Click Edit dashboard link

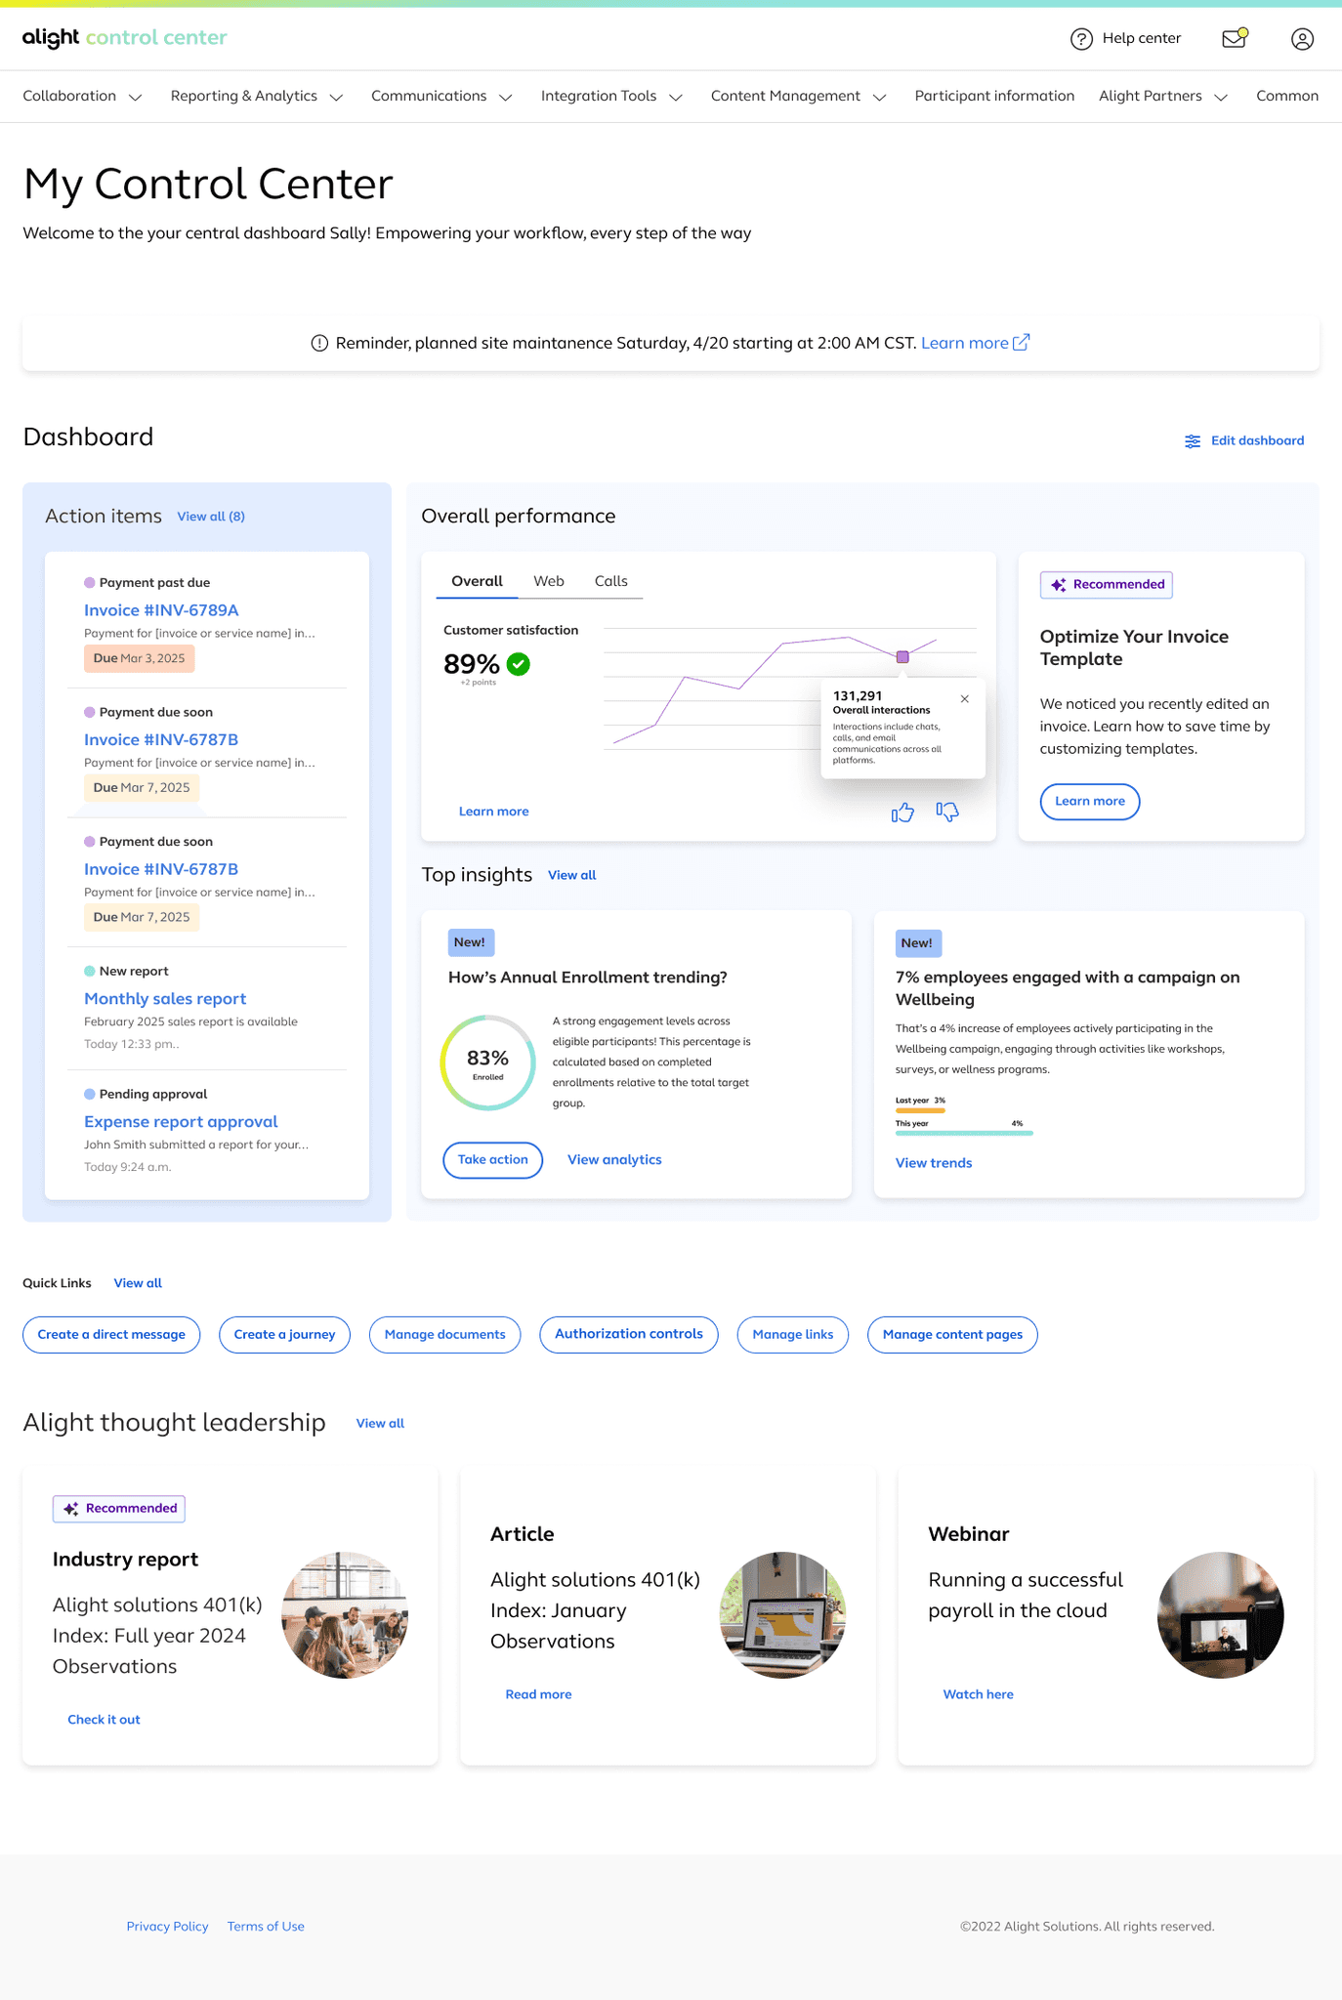(1258, 440)
